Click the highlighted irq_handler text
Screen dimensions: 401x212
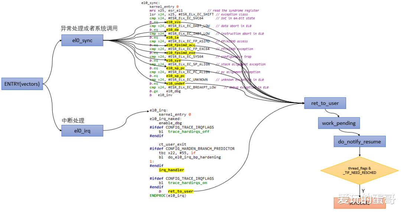tap(171, 170)
